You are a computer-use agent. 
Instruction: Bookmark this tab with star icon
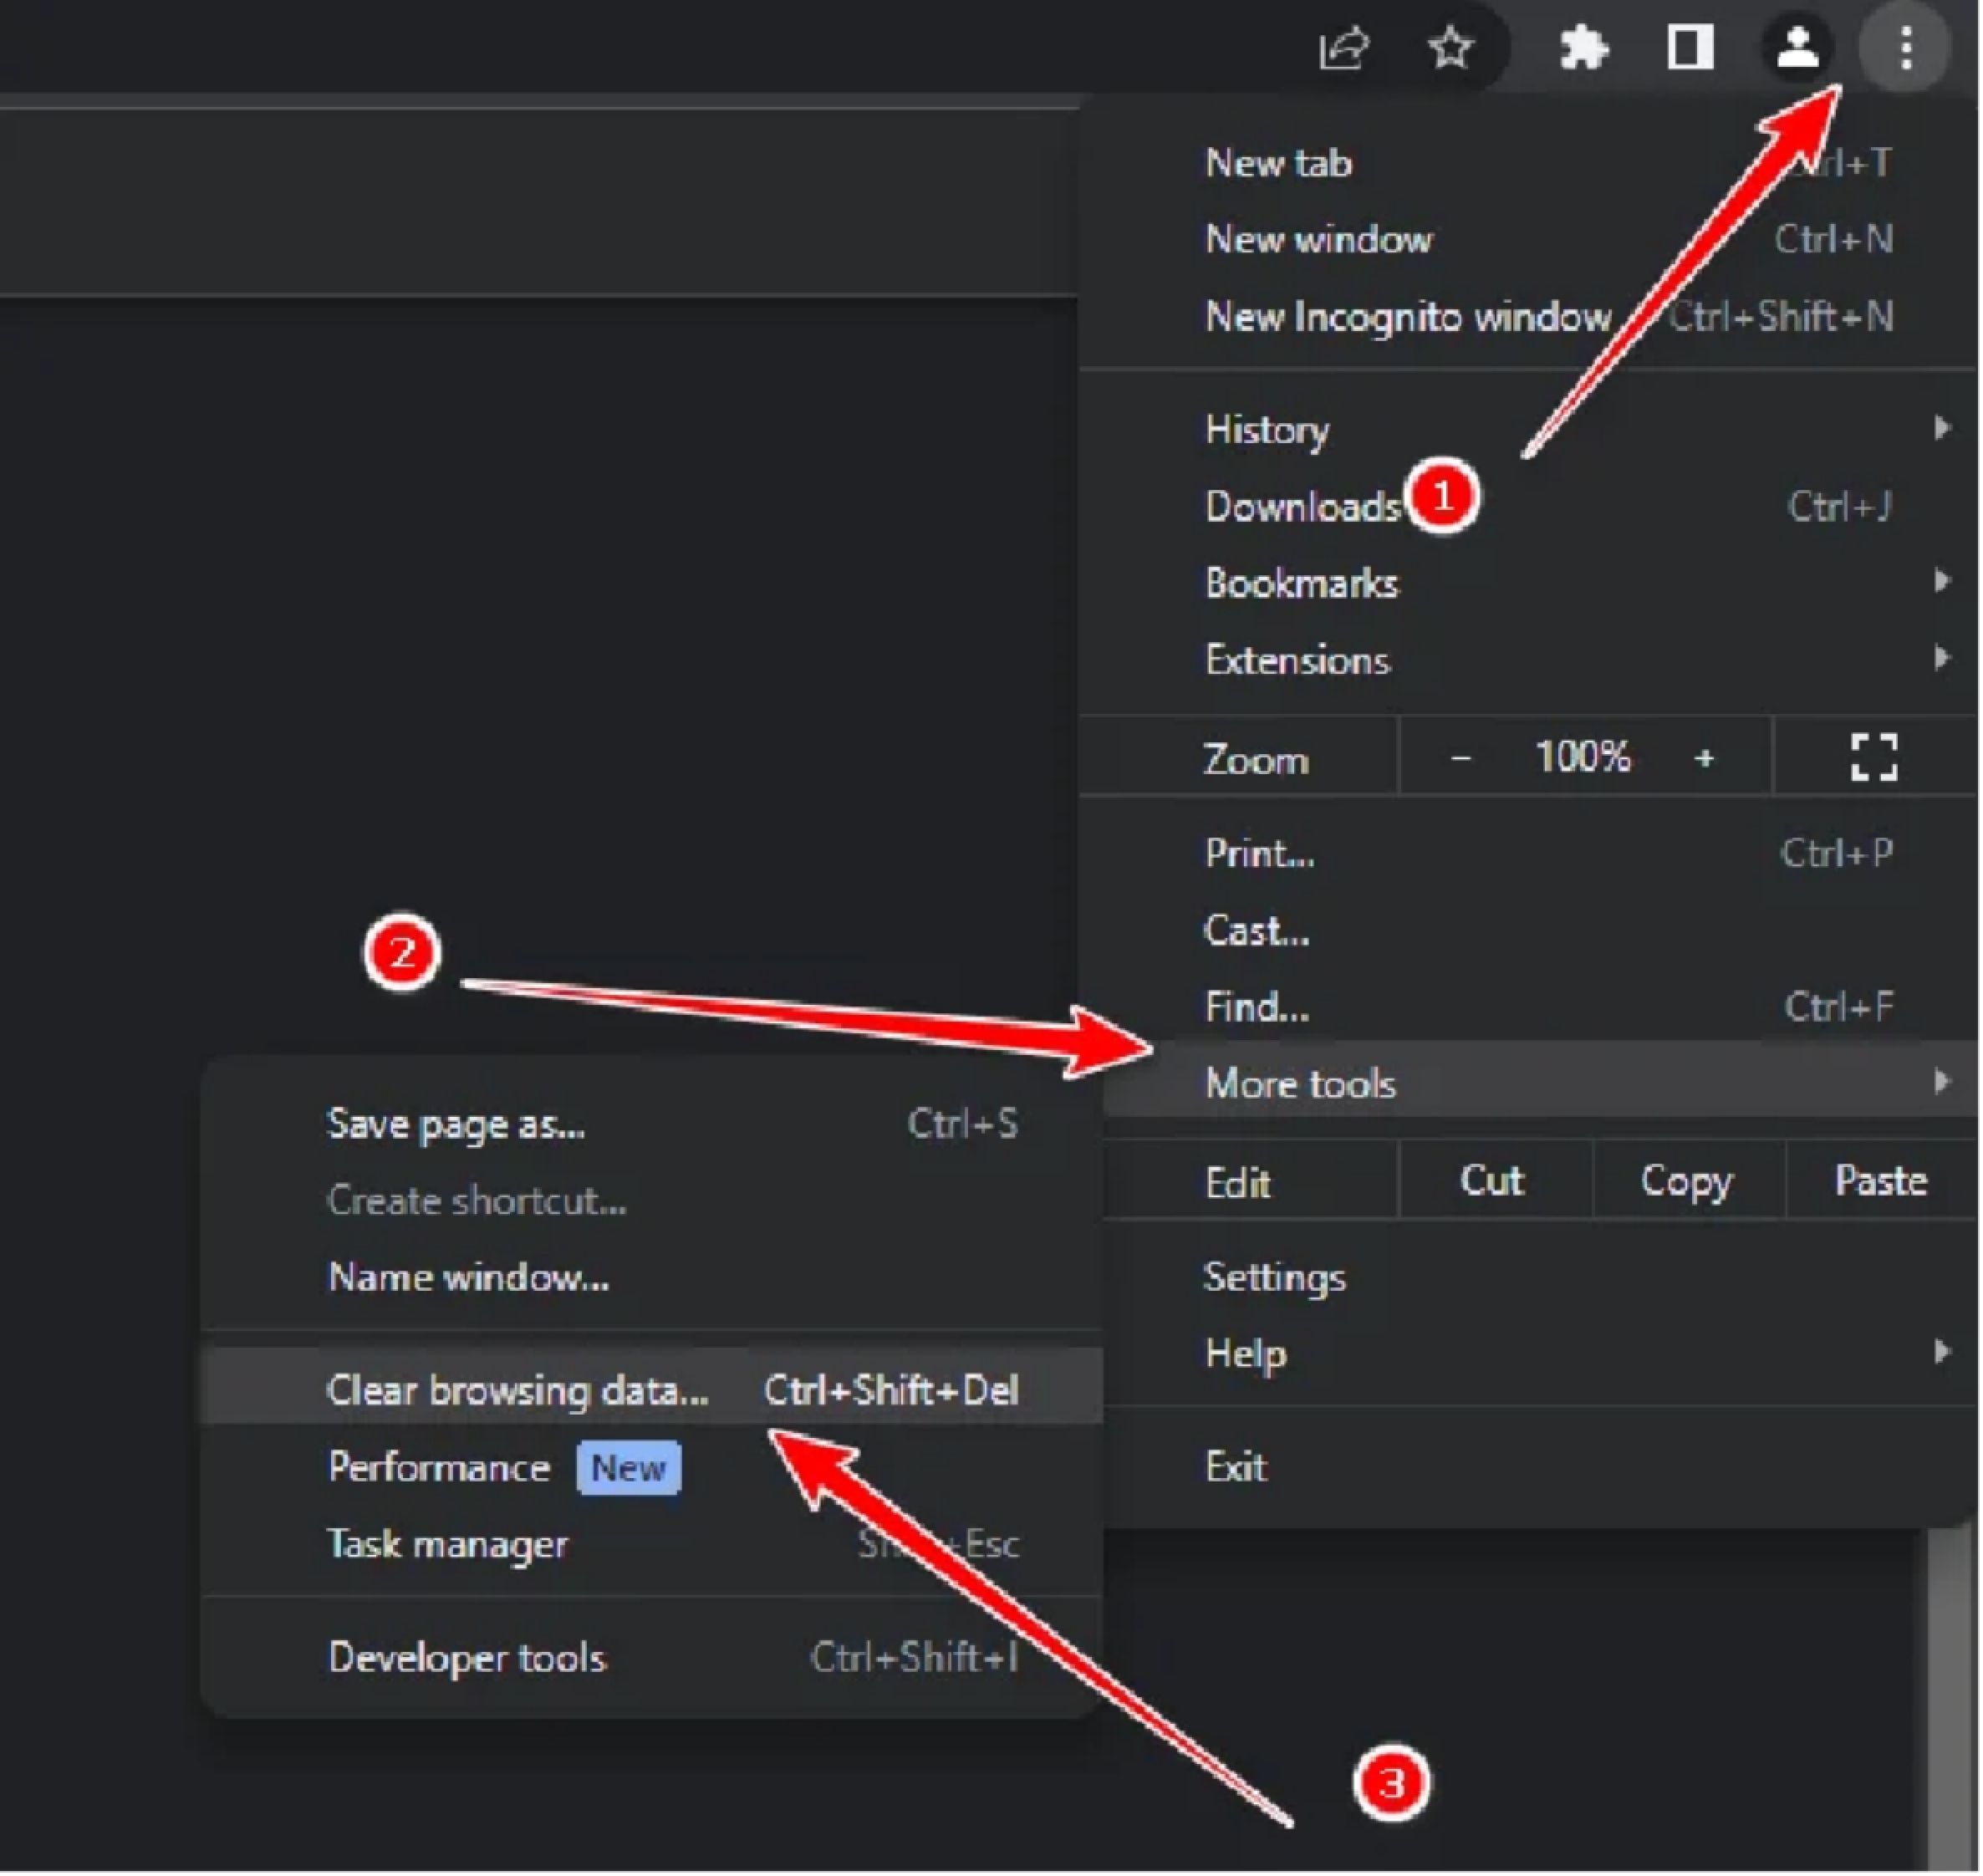1451,47
